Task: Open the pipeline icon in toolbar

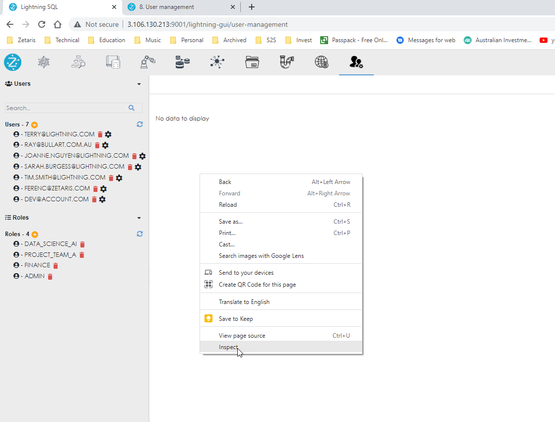Action: coord(287,62)
